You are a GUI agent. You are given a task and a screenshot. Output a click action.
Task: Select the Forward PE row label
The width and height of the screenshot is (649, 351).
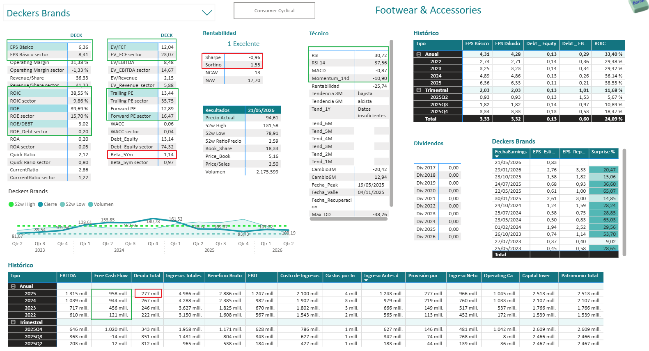pos(123,109)
